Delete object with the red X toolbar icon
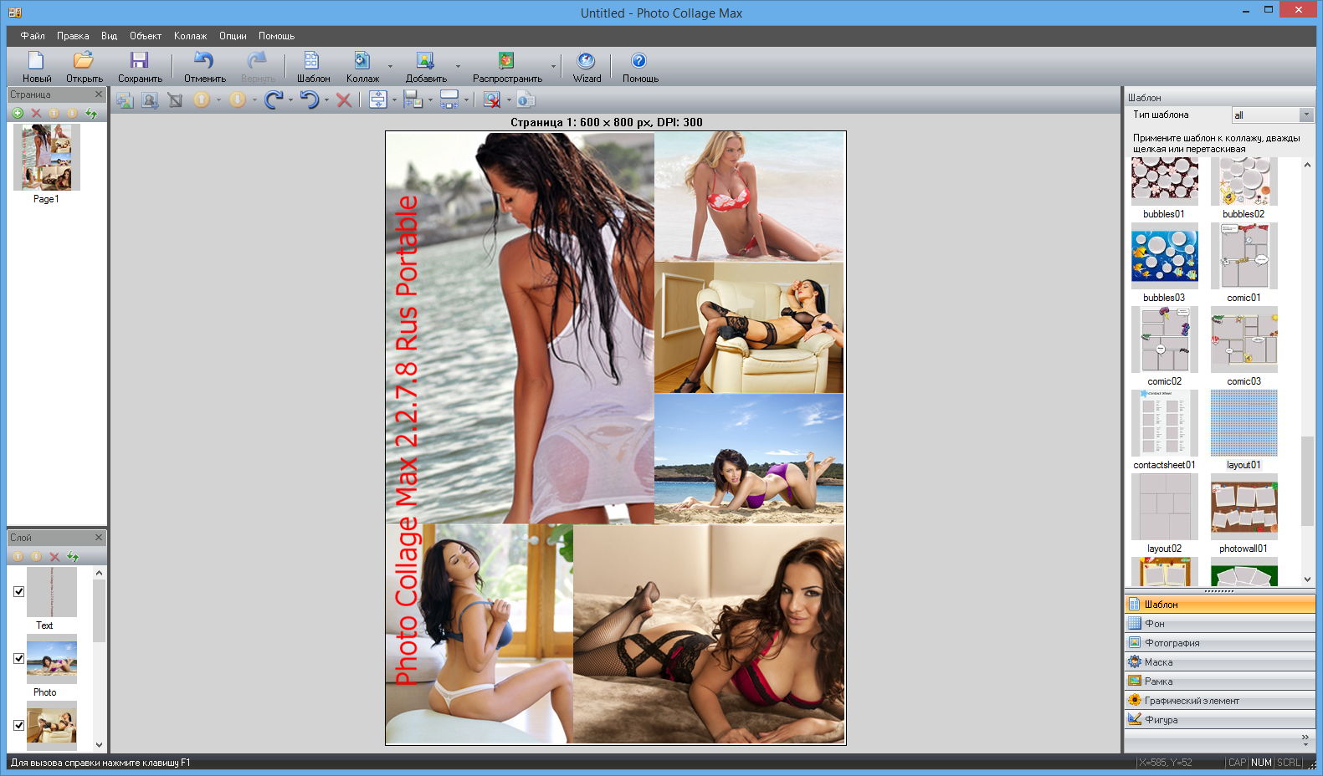The image size is (1323, 776). [x=343, y=100]
